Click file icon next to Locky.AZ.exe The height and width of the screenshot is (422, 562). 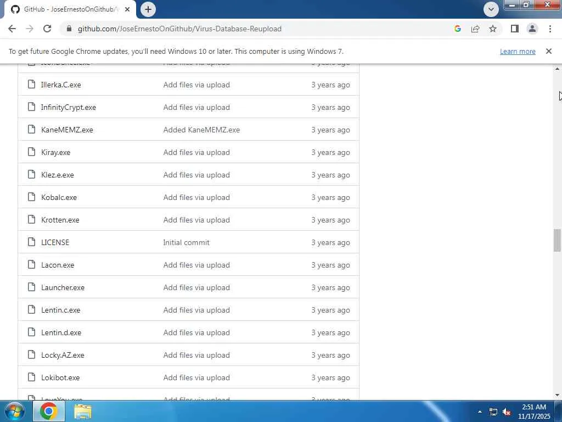point(31,355)
